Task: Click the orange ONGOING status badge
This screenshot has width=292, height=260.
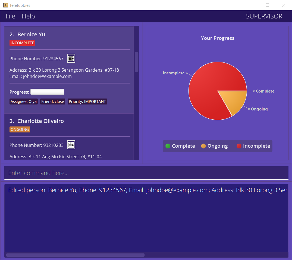Action: [20, 129]
